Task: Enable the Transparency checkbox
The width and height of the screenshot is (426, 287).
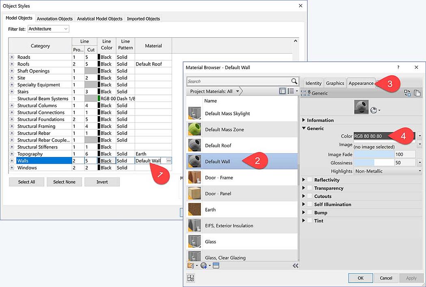Action: [x=310, y=188]
